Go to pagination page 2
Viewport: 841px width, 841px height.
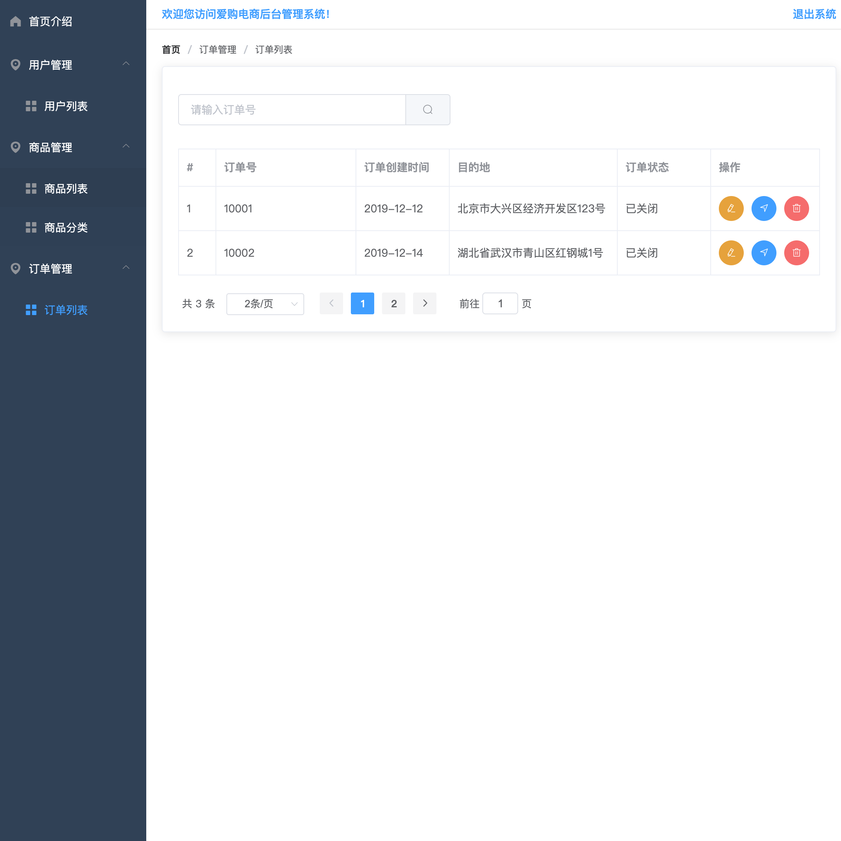click(x=393, y=304)
